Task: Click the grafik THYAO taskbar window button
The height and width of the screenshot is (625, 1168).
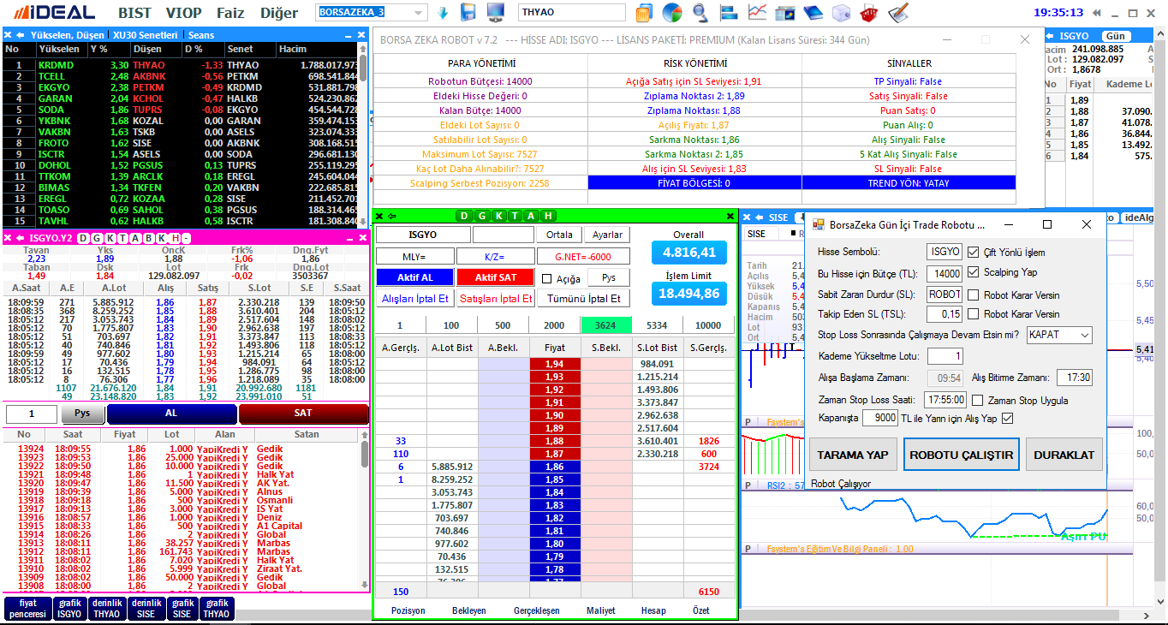Action: 216,609
